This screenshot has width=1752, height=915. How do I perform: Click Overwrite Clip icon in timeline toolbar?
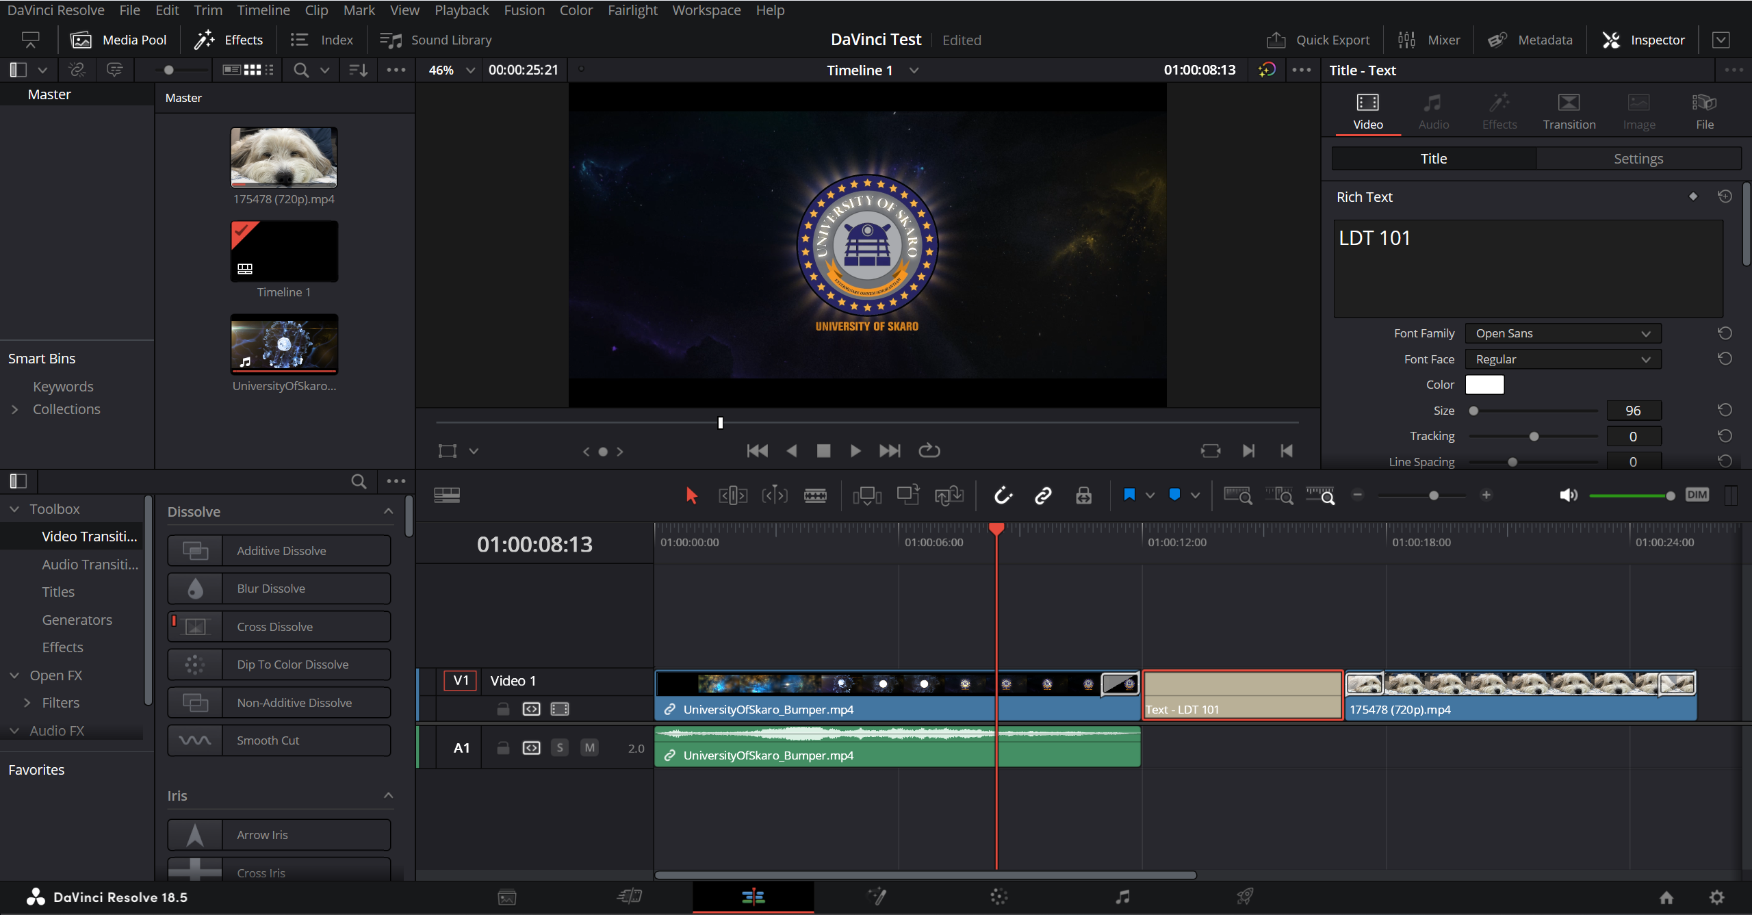908,495
